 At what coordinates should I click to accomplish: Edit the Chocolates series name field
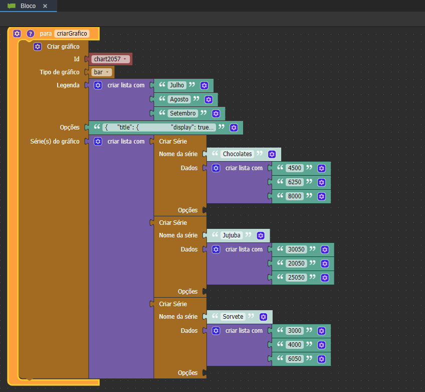[237, 154]
